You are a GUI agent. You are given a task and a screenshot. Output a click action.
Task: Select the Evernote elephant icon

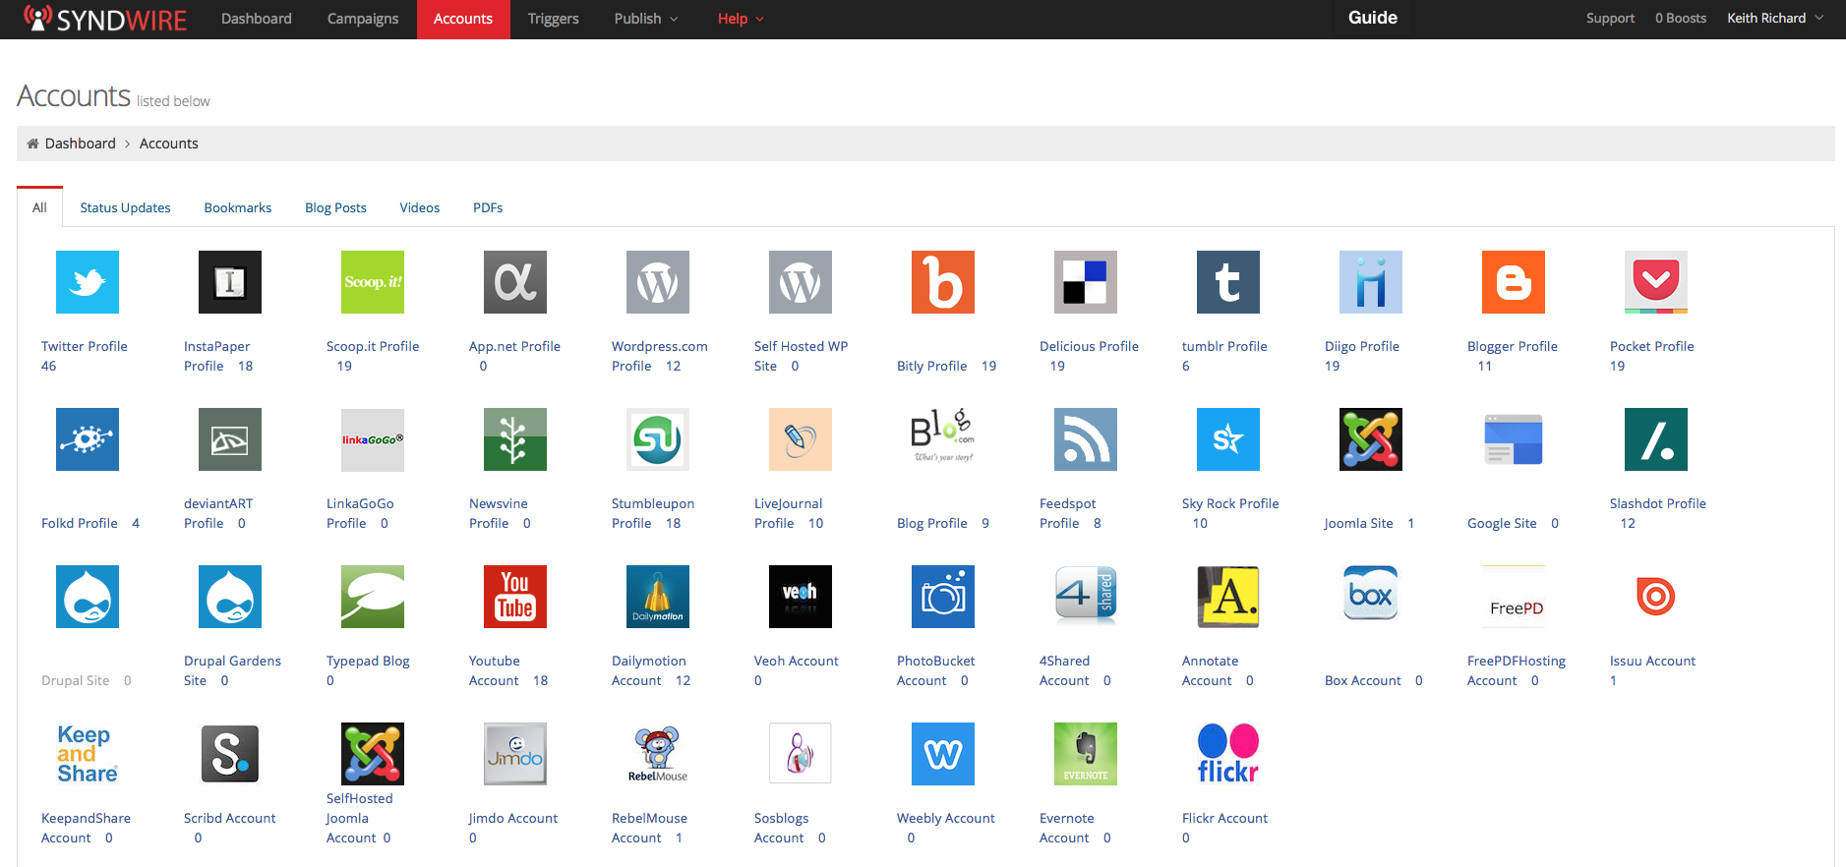(x=1086, y=754)
